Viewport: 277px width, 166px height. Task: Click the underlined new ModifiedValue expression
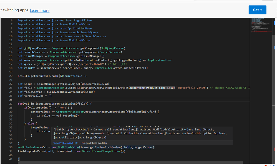[103, 147]
